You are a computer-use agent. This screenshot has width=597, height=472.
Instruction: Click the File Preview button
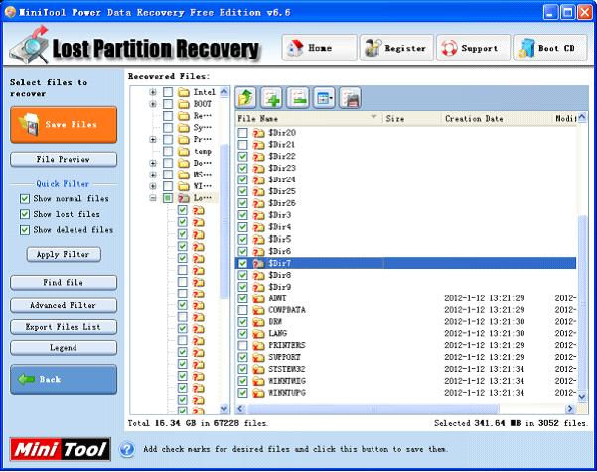pyautogui.click(x=64, y=160)
